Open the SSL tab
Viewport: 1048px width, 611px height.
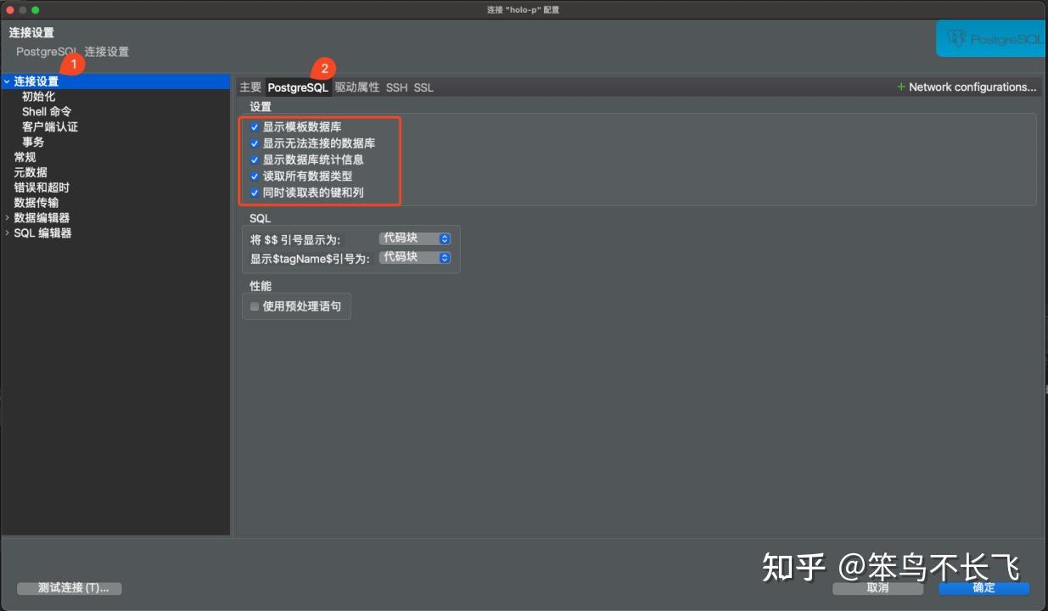click(x=423, y=87)
